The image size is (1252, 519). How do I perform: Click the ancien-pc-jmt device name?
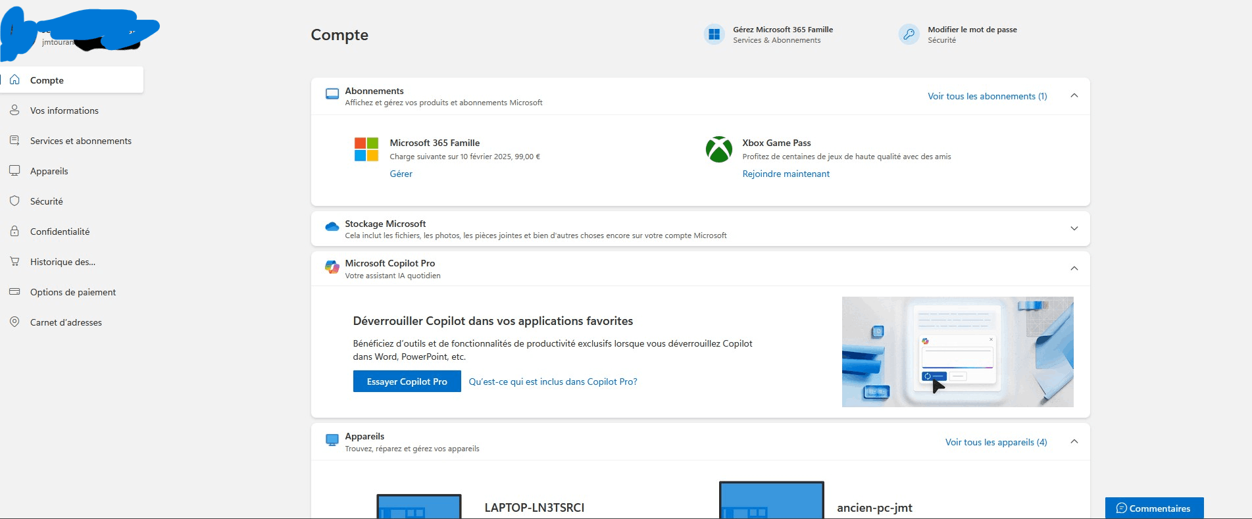point(874,508)
